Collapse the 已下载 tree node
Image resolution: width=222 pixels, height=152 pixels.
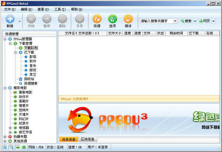(x=16, y=52)
